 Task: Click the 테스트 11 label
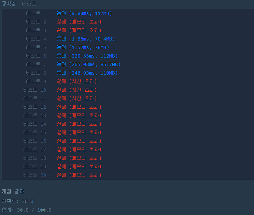pos(35,98)
